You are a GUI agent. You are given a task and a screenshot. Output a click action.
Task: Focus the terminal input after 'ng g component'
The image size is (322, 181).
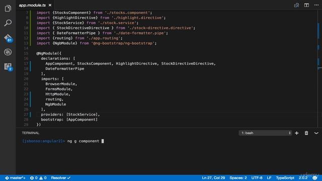coord(103,141)
